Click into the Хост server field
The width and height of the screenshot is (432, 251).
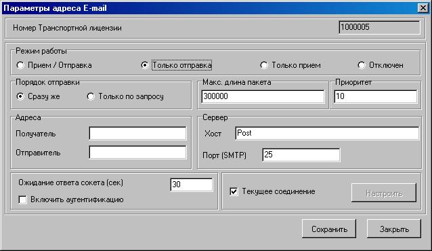coord(327,133)
